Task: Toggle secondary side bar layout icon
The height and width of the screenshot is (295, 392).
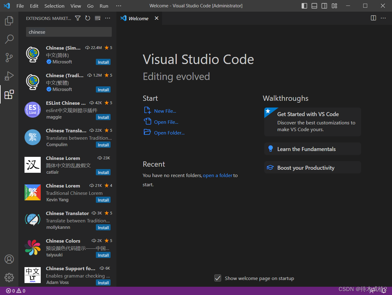Action: click(x=324, y=6)
